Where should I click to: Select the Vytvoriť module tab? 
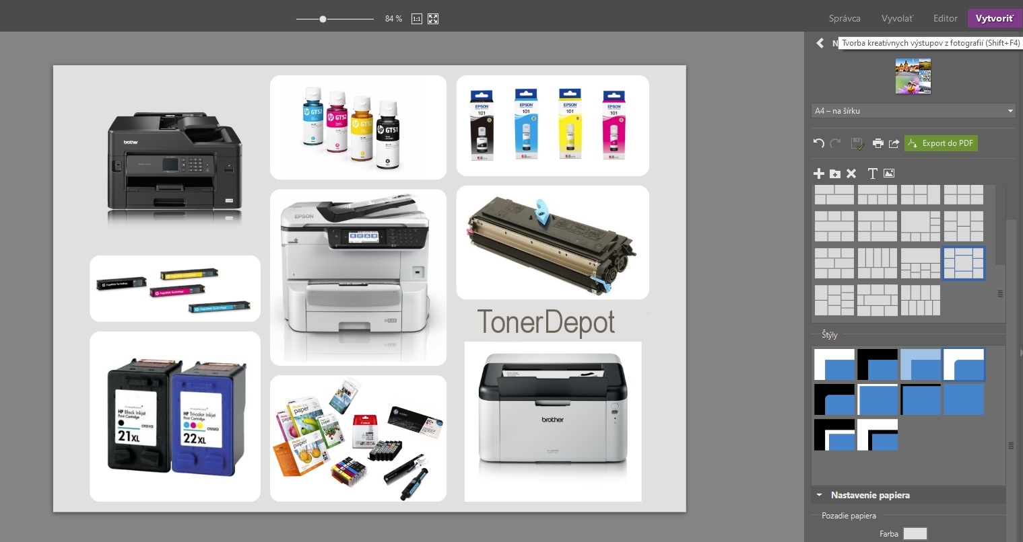(994, 18)
